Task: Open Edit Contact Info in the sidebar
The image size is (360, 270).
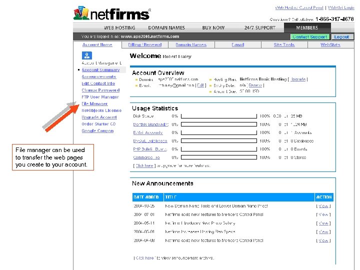Action: [98, 83]
